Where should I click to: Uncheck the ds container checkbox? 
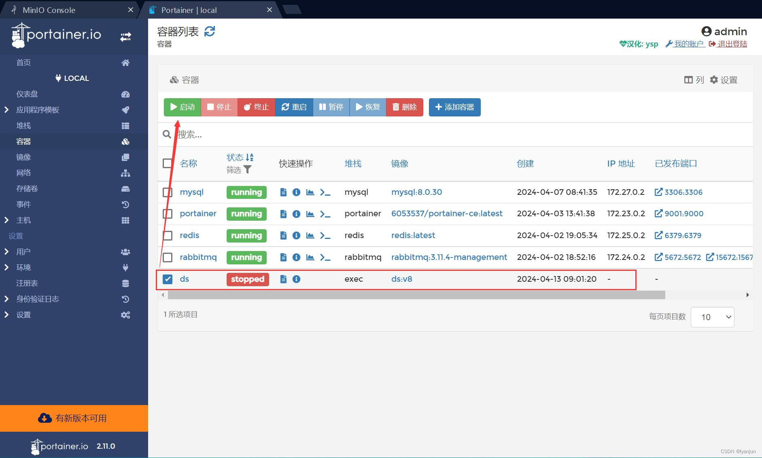pos(167,279)
